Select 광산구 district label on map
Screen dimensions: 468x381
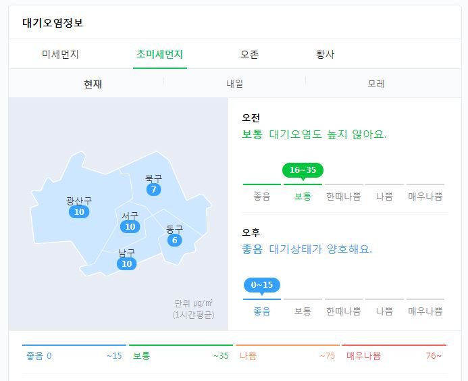click(x=79, y=201)
